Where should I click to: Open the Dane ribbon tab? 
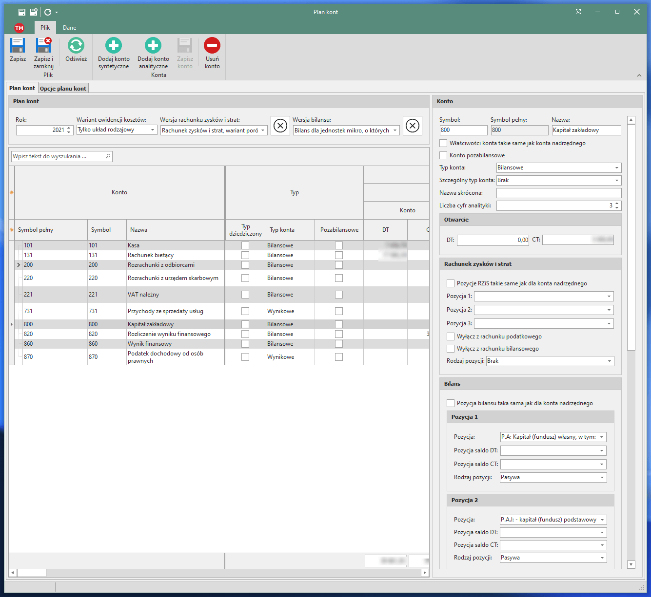click(x=69, y=28)
